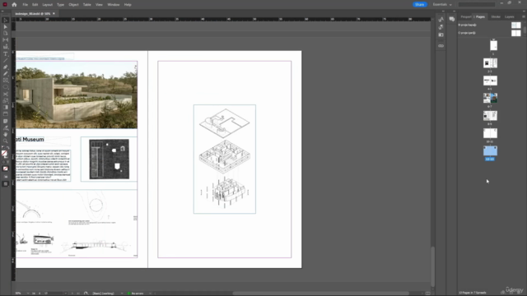
Task: Click the axonometric drawing frame on right page
Action: pyautogui.click(x=225, y=159)
